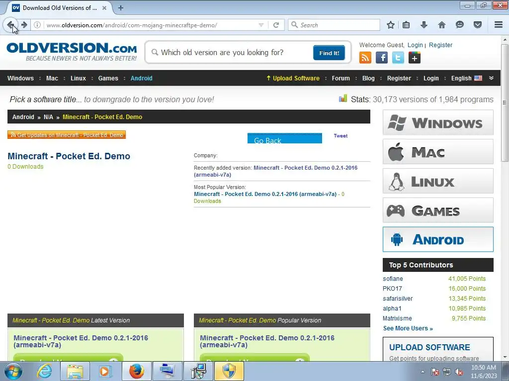The height and width of the screenshot is (381, 509).
Task: Click Upload Software in nav bar
Action: coord(293,78)
